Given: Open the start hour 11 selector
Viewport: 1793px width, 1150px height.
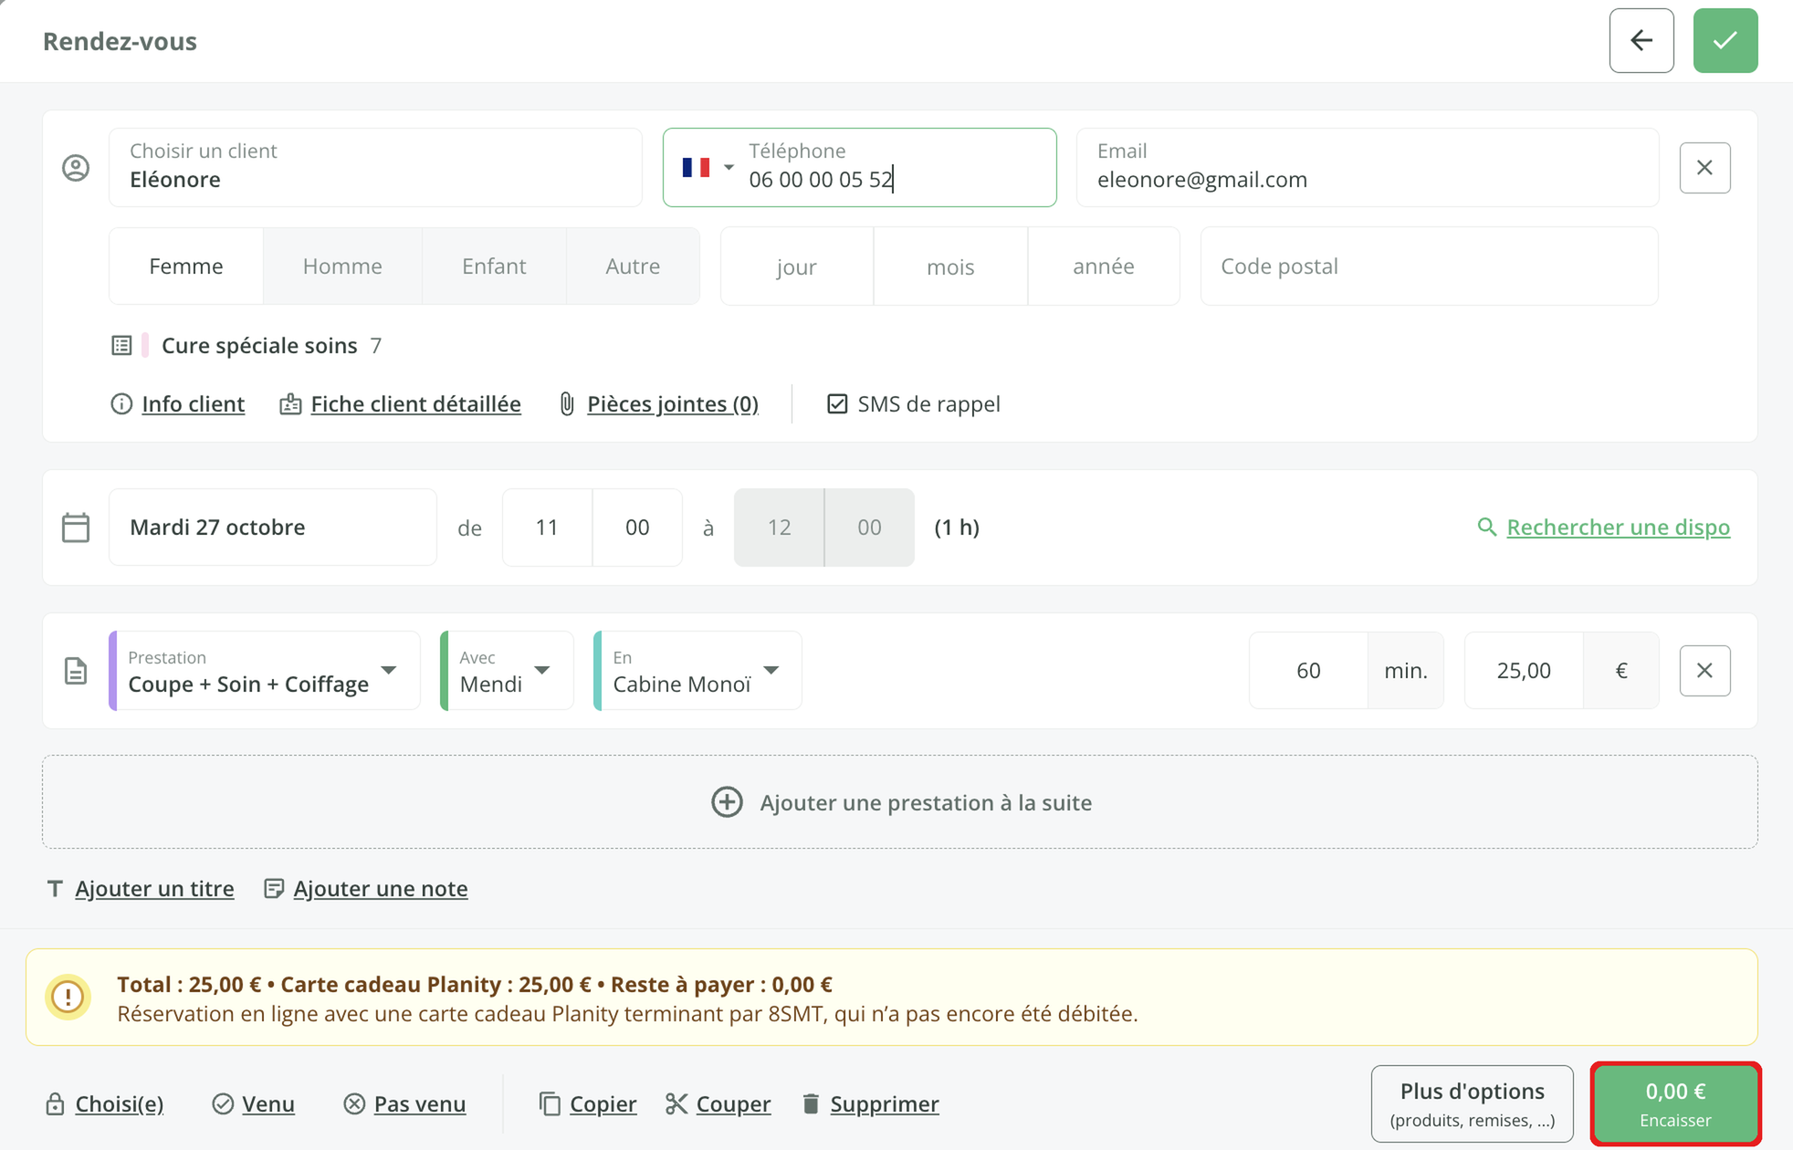Looking at the screenshot, I should click(x=547, y=528).
